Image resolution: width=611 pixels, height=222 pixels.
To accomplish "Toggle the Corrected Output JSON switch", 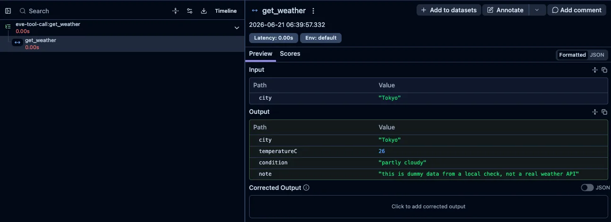I will pyautogui.click(x=587, y=188).
